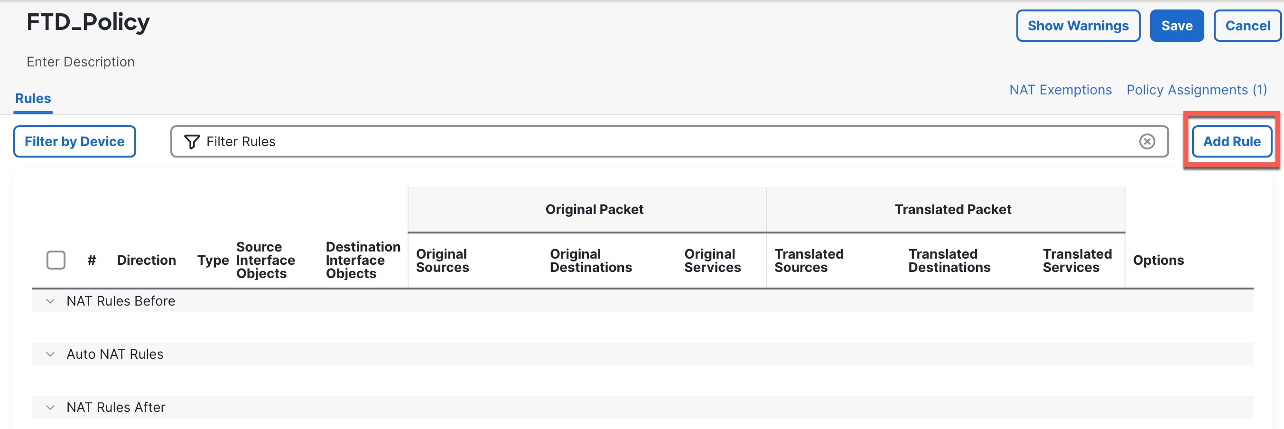
Task: Click the Original Sources column header
Action: click(x=442, y=261)
